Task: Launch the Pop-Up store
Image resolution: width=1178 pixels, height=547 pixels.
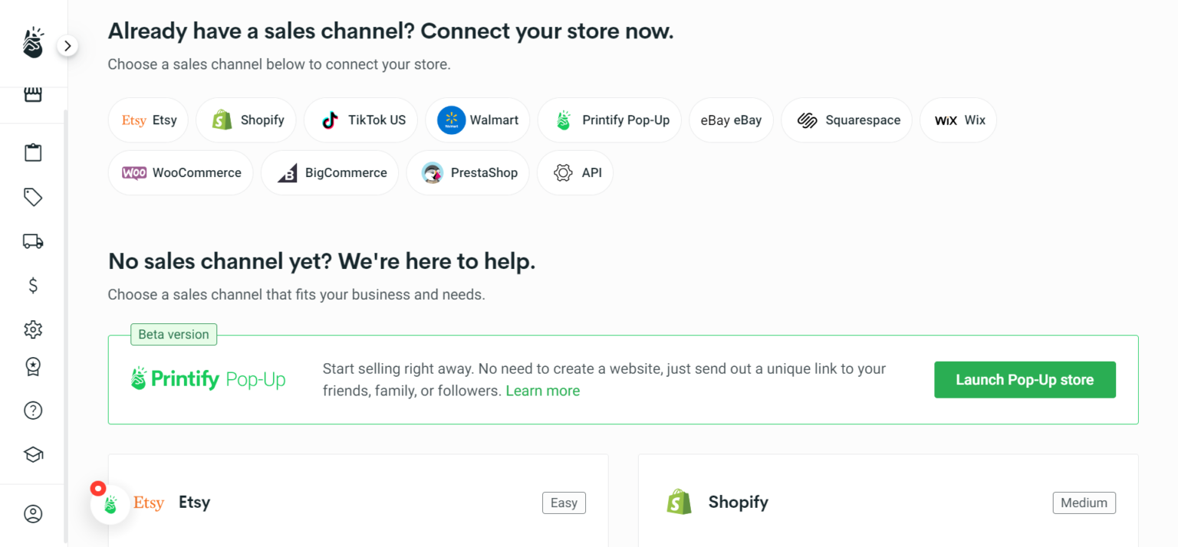Action: [1025, 379]
